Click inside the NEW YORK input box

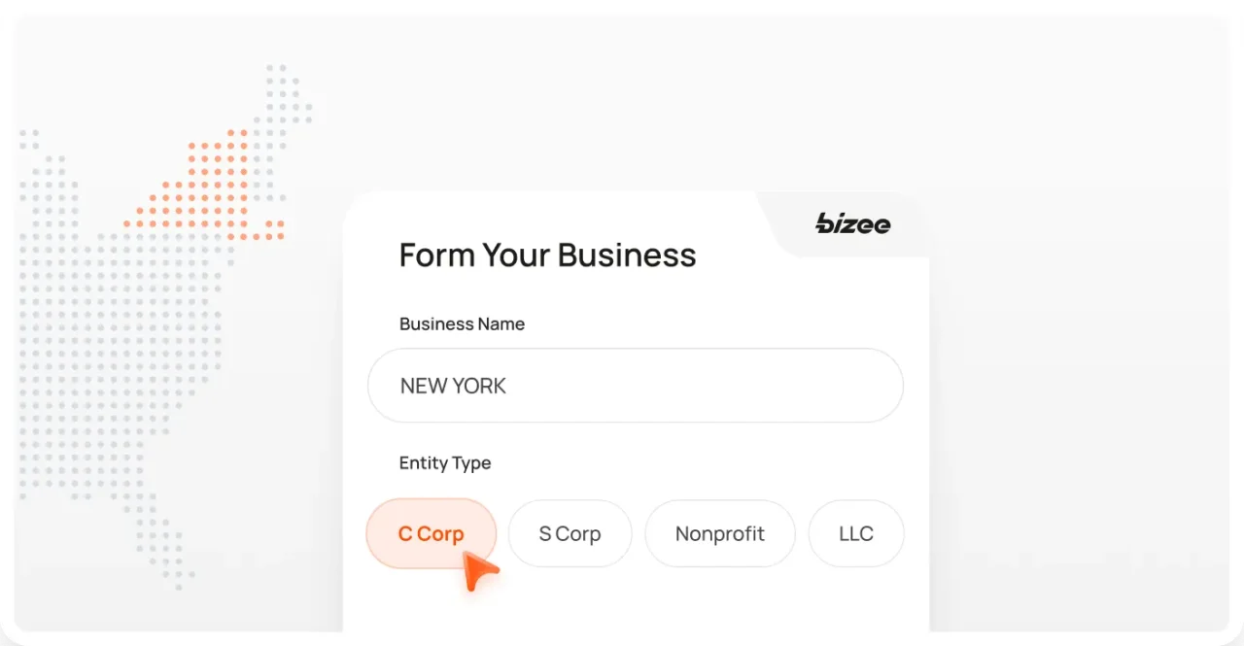tap(636, 386)
